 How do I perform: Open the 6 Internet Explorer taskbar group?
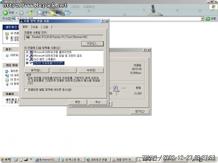47,160
